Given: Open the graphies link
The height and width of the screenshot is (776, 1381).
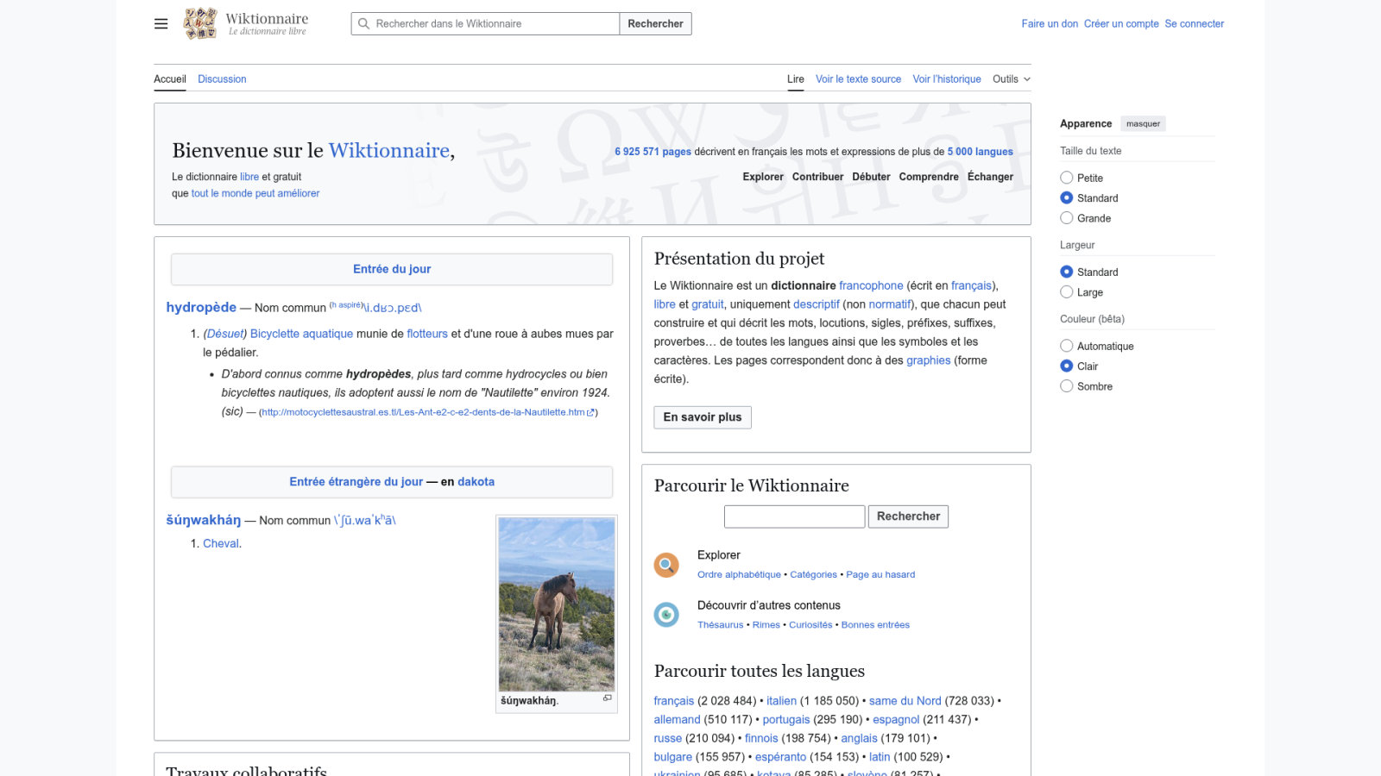Looking at the screenshot, I should 928,360.
